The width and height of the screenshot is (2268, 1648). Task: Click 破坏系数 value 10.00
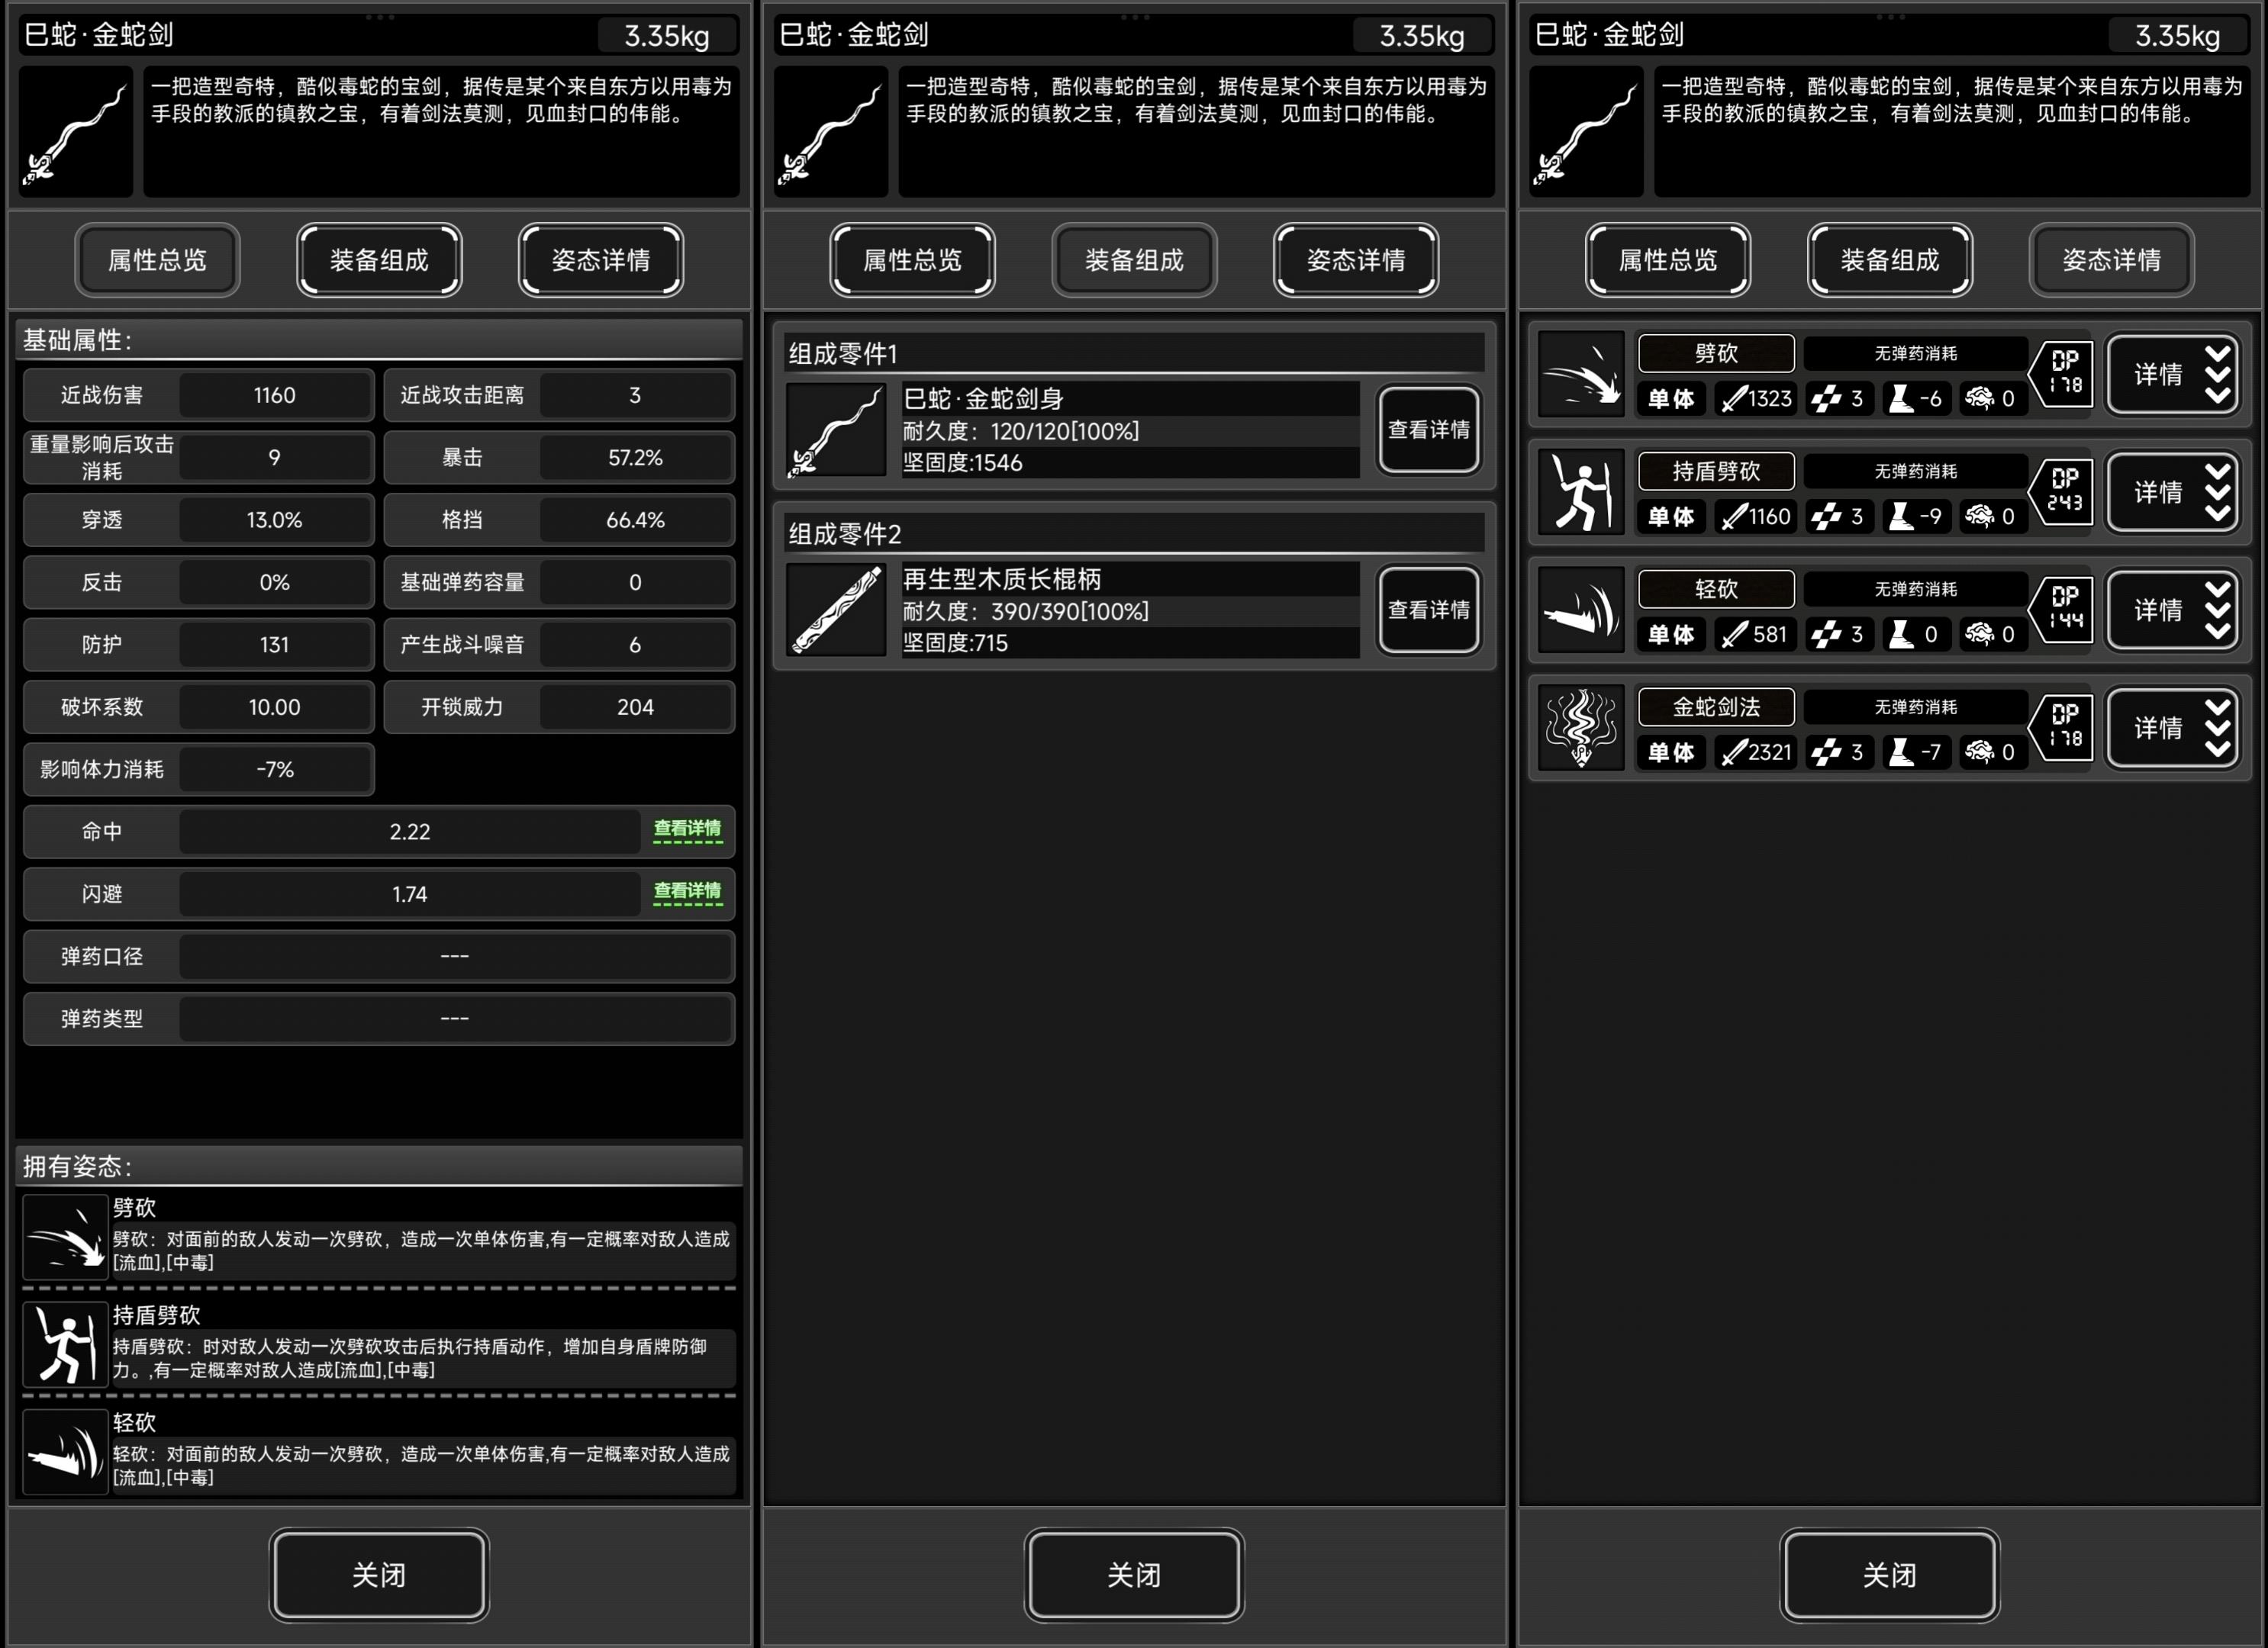click(x=275, y=707)
